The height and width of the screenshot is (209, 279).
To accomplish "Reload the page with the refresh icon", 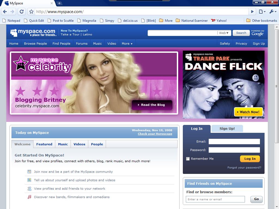I will pyautogui.click(x=22, y=12).
